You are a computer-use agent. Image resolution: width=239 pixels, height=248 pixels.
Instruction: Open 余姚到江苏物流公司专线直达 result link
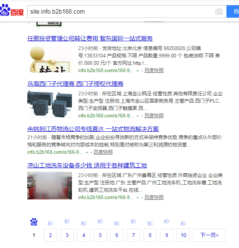tap(93, 129)
